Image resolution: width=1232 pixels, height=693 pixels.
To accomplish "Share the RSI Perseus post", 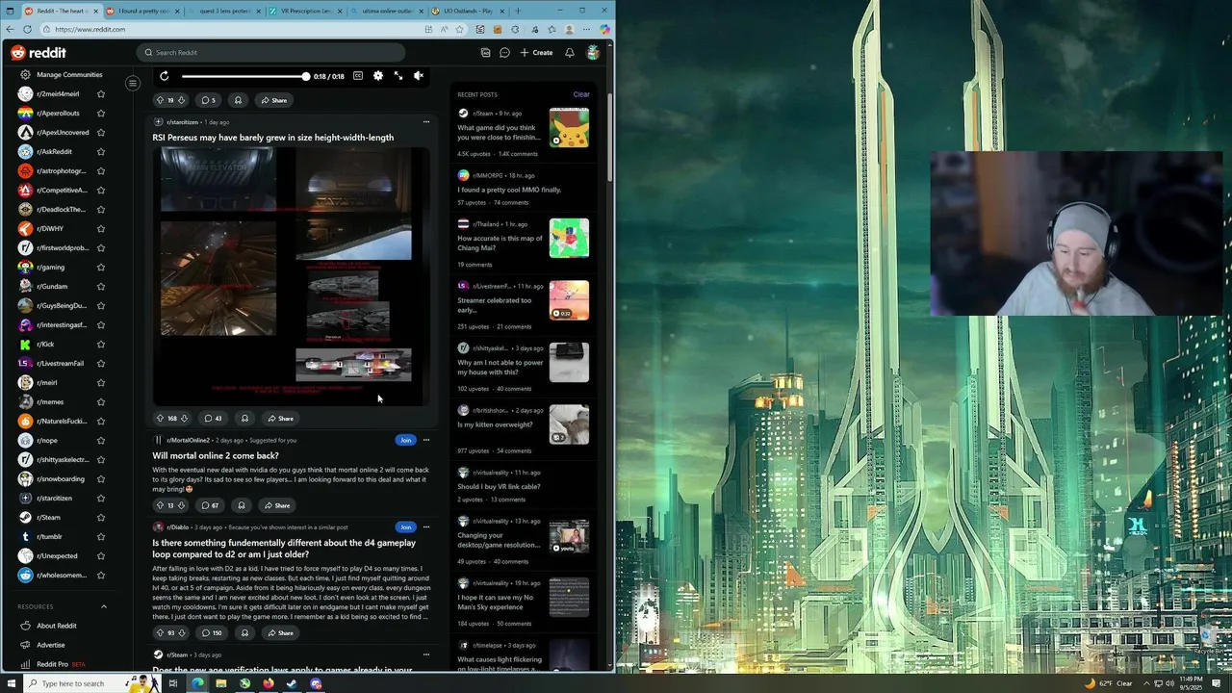I will pos(280,419).
